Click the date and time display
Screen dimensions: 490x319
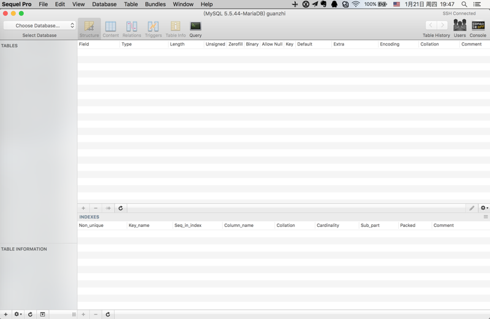(429, 4)
